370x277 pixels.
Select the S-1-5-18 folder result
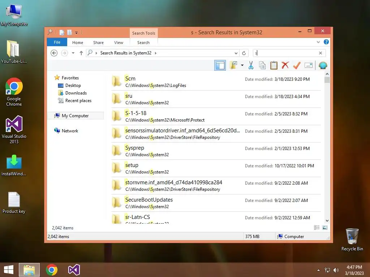(x=216, y=116)
